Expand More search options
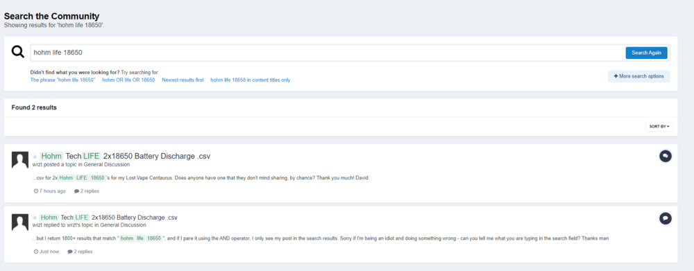Viewport: 694px width, 271px height. pos(638,76)
